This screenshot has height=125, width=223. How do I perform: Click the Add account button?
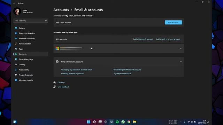click(173, 22)
